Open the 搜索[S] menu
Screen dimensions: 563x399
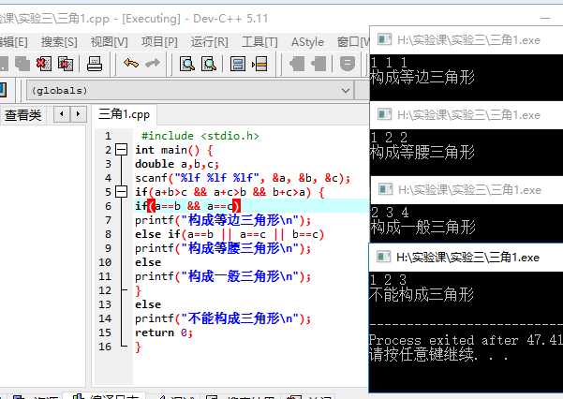(x=59, y=42)
